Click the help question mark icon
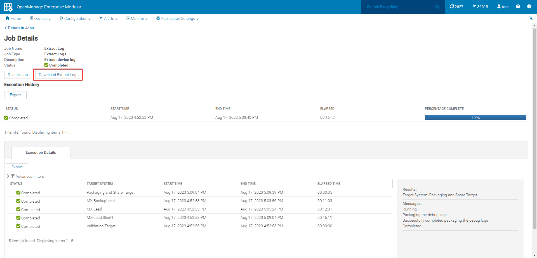This screenshot has width=537, height=258. pyautogui.click(x=518, y=6)
